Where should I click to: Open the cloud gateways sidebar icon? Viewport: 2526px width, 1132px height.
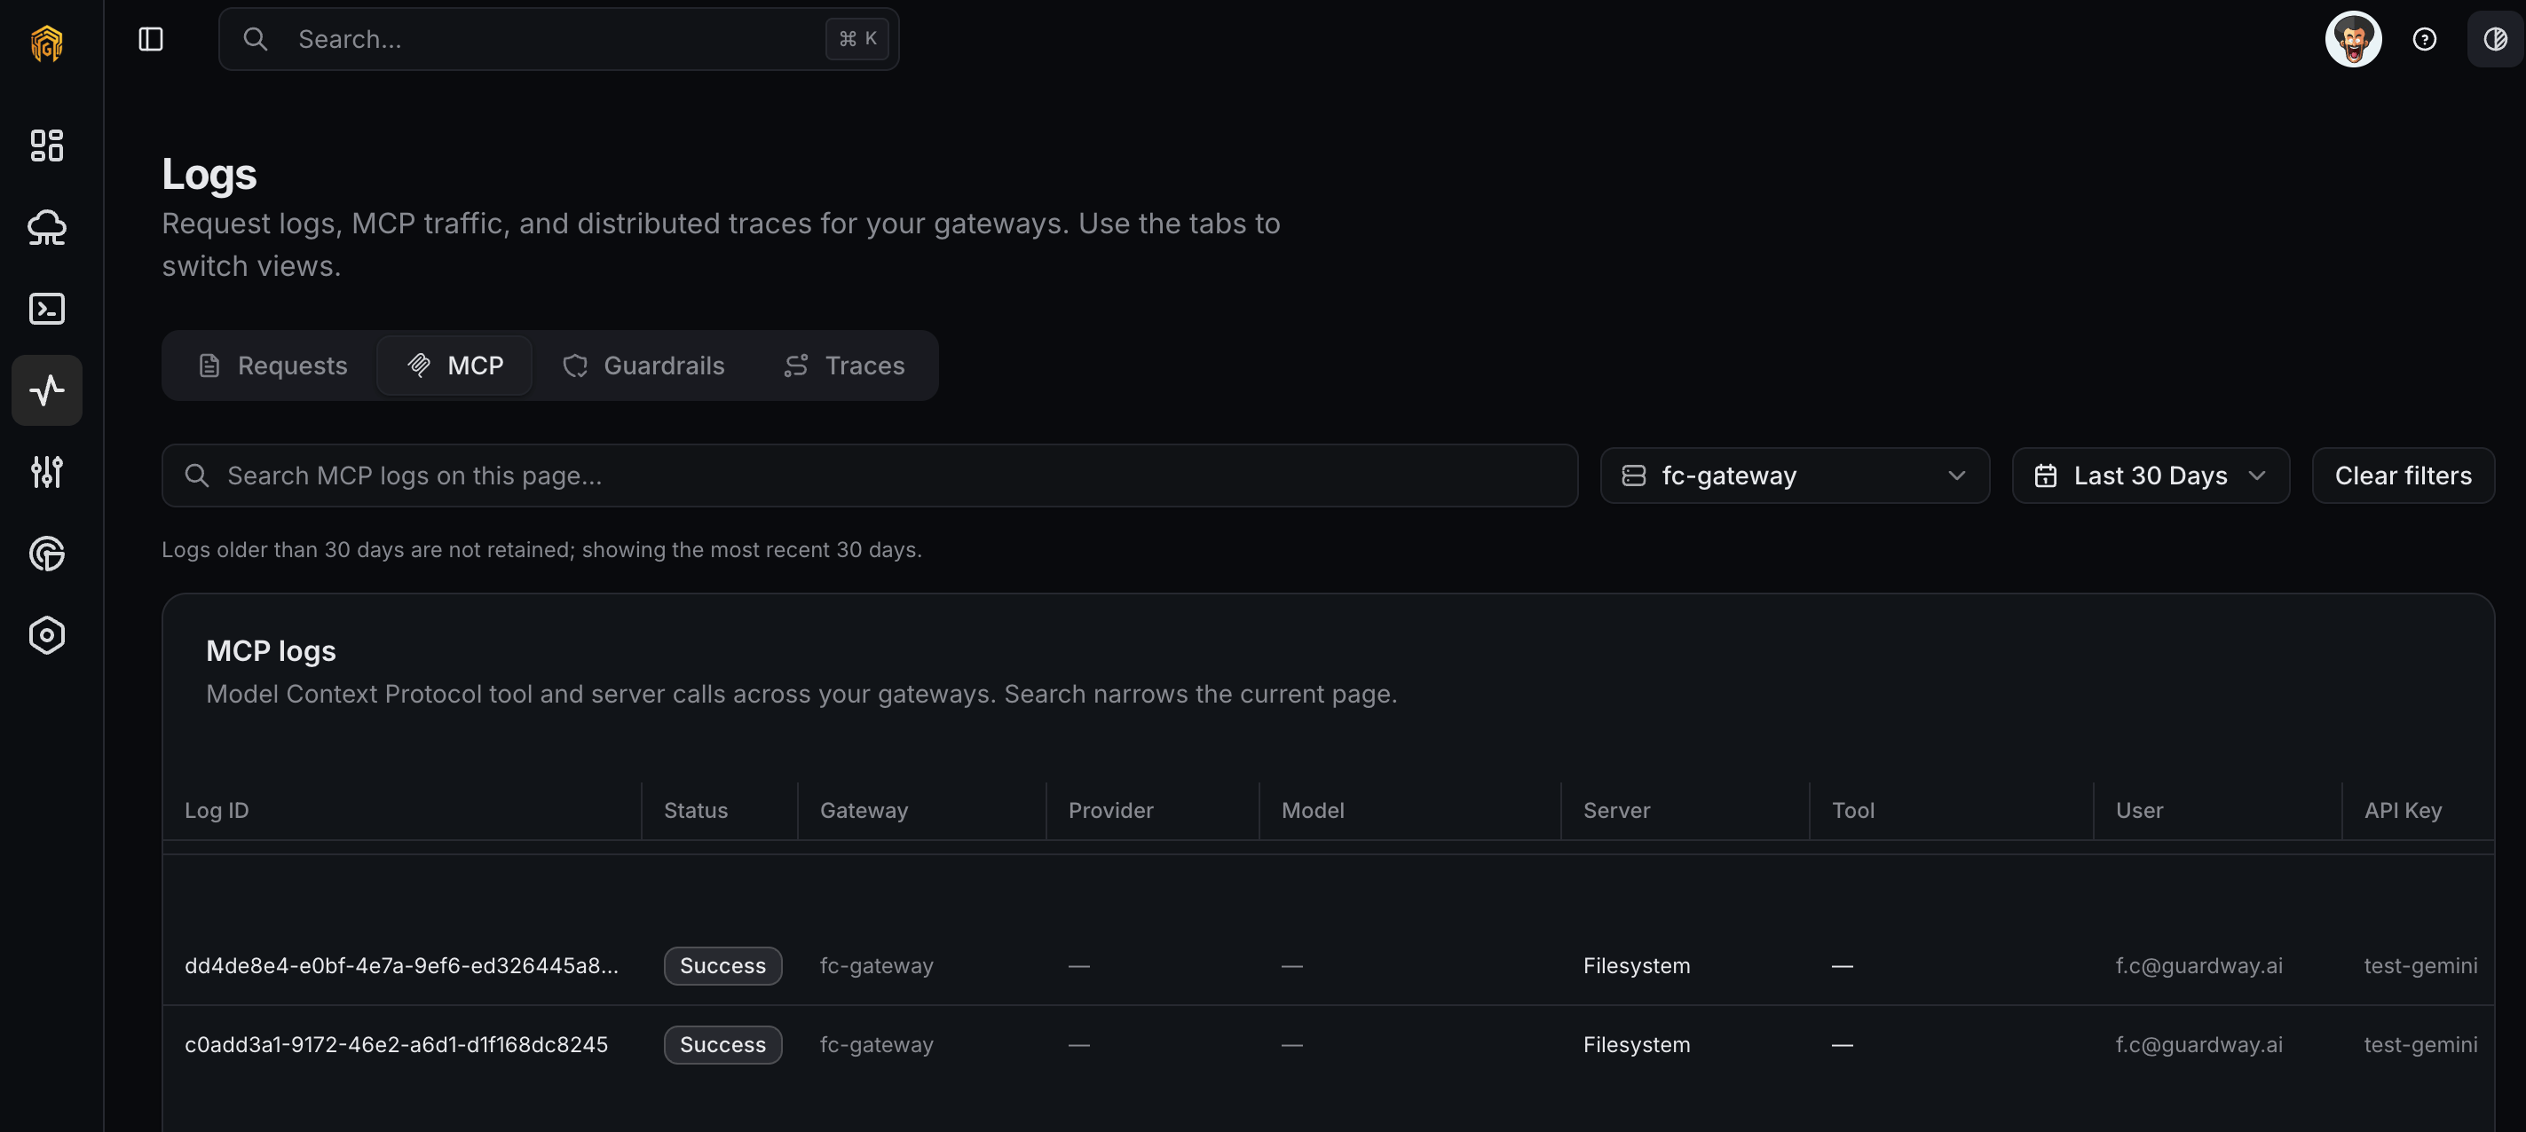(47, 227)
